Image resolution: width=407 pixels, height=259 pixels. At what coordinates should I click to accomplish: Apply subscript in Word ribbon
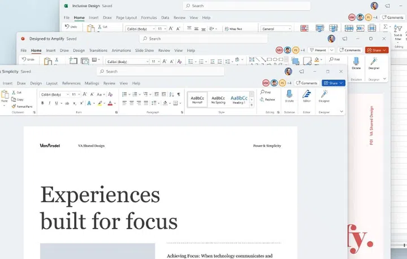[75, 103]
